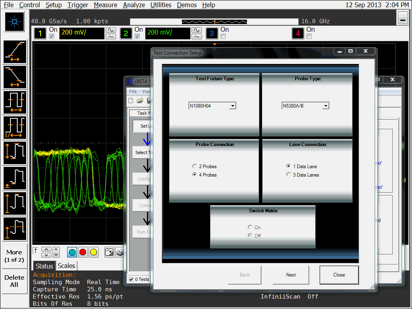Click the frequency measurement icon

[x=15, y=127]
